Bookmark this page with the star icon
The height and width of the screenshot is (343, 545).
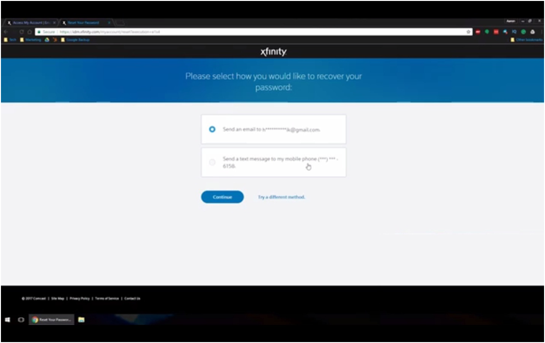468,32
